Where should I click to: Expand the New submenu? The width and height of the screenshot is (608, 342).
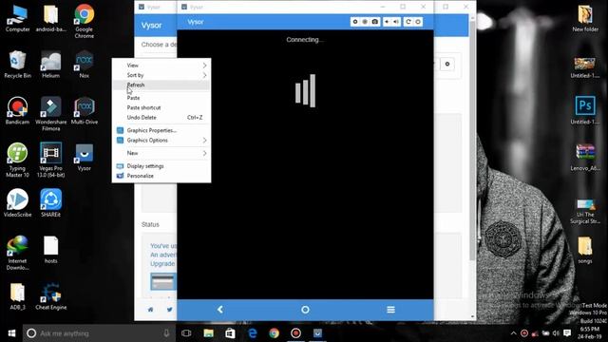[161, 153]
